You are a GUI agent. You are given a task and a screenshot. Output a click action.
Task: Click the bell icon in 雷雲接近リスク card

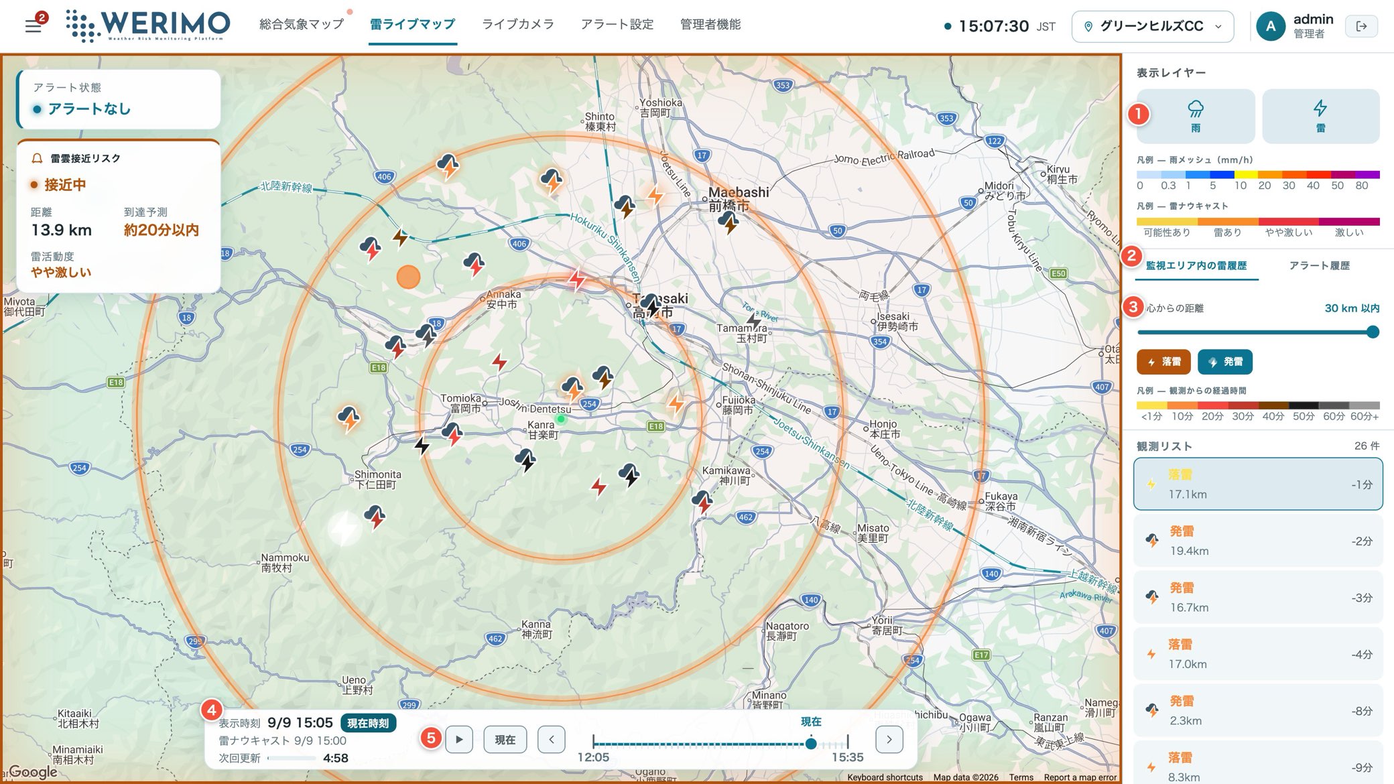pyautogui.click(x=38, y=158)
